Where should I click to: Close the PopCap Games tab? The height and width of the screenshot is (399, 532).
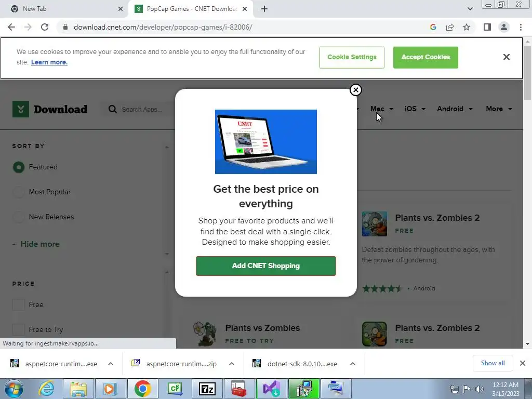tap(245, 9)
